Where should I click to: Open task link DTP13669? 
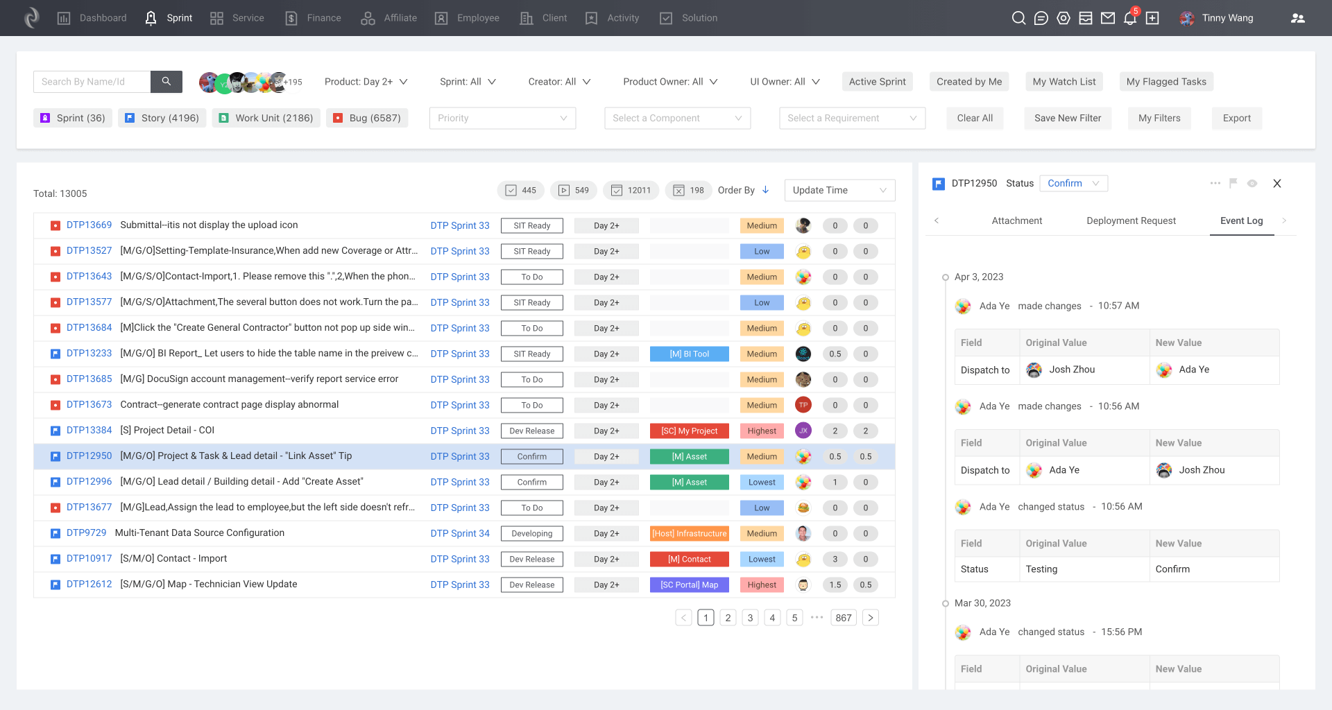[89, 225]
